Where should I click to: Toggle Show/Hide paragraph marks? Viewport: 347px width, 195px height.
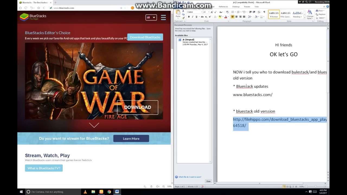[x=264, y=12]
